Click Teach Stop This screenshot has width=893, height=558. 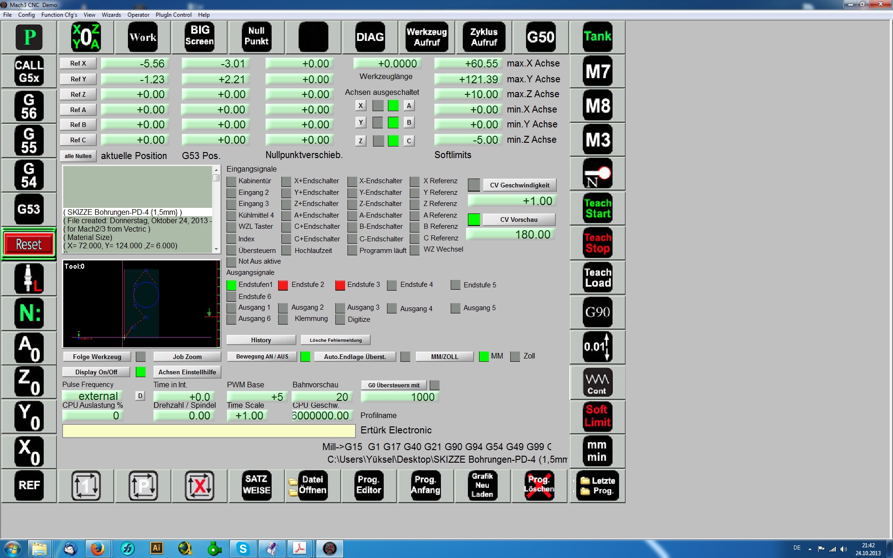click(x=598, y=243)
